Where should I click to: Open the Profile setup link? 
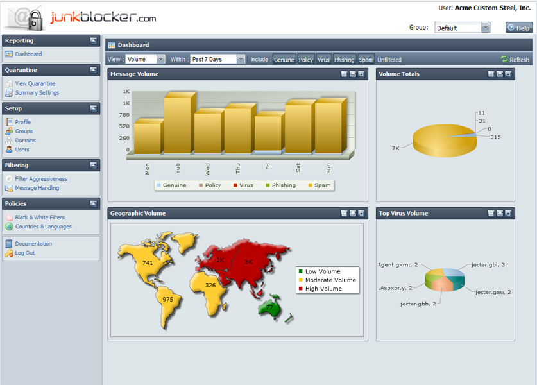(x=23, y=122)
